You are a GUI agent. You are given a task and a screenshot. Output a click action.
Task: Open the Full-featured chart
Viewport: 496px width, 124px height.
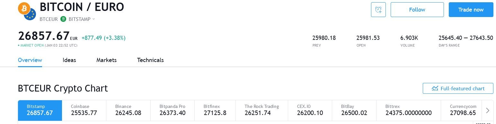(x=458, y=88)
